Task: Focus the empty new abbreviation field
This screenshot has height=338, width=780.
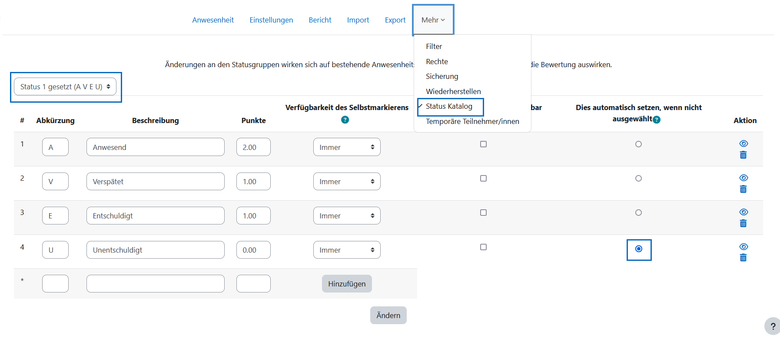Action: 55,283
